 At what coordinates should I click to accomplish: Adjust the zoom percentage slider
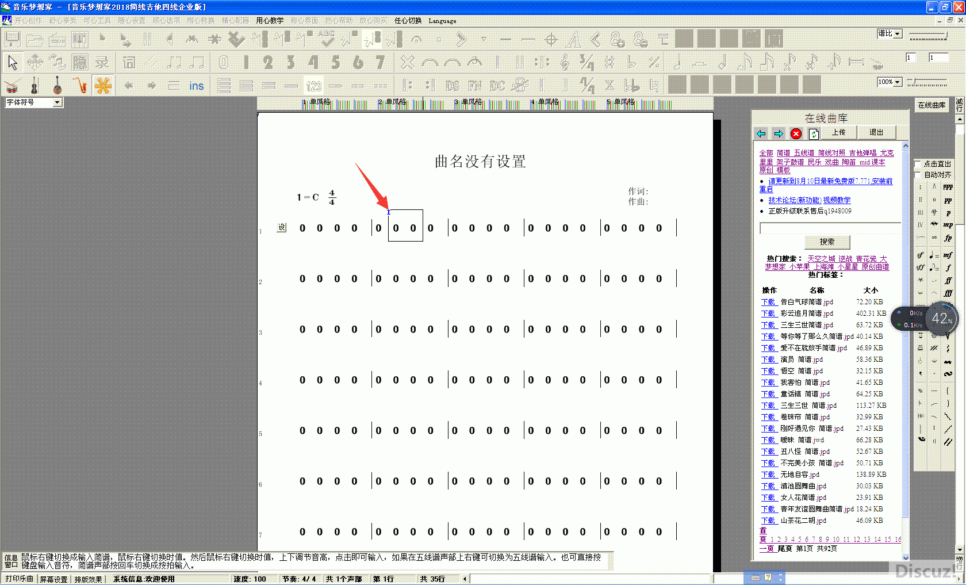[927, 82]
